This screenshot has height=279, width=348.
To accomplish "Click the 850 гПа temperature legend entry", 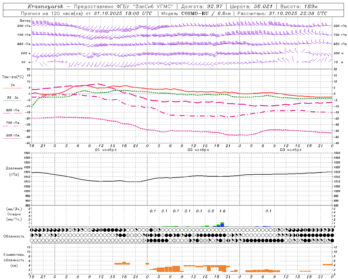I will click(x=13, y=110).
